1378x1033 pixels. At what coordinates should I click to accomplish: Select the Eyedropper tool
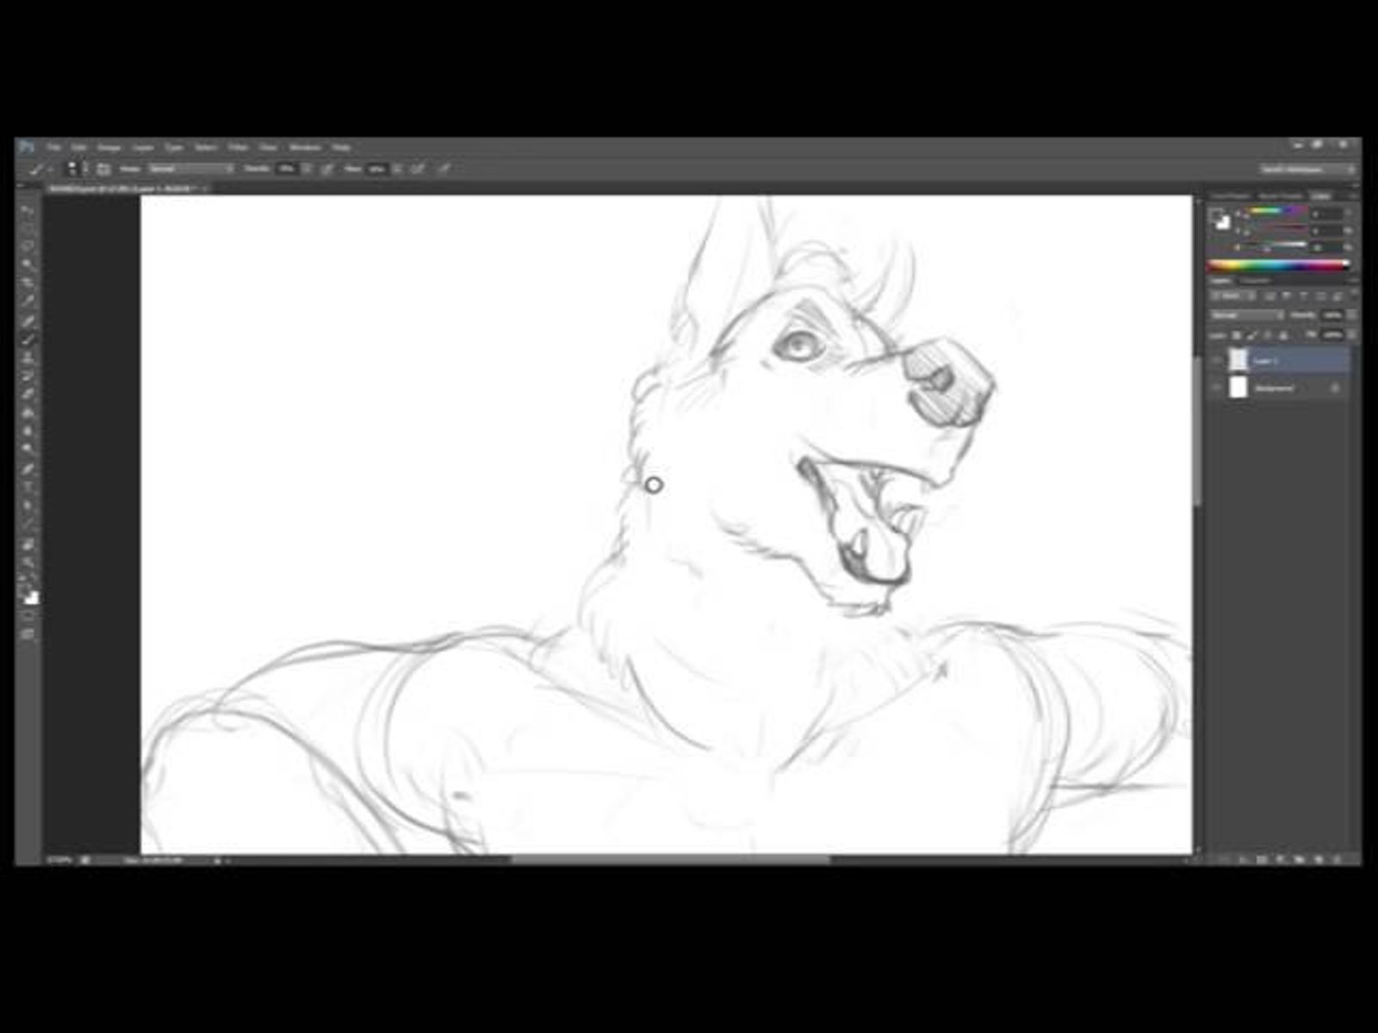(x=28, y=300)
